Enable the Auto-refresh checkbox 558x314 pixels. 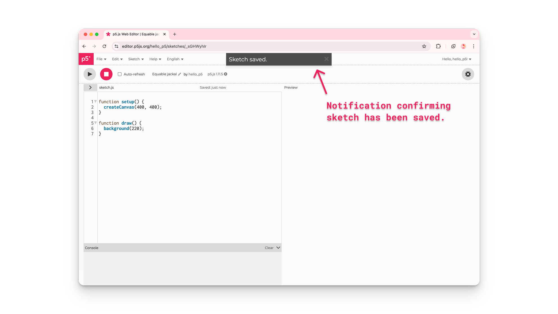click(x=120, y=74)
